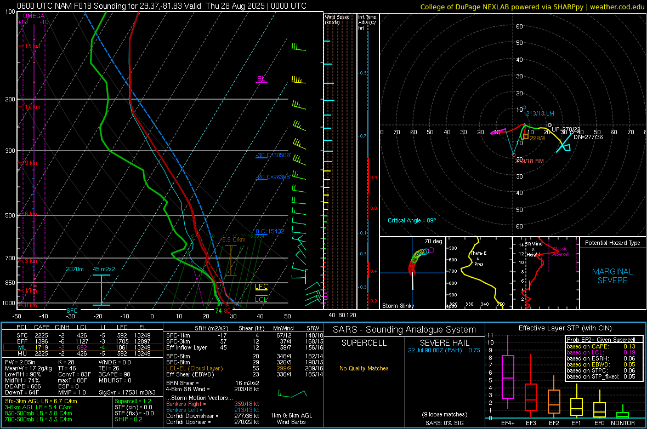Click the '-20 C=26388' height label
Viewport: 647px width, 429px height.
click(273, 177)
